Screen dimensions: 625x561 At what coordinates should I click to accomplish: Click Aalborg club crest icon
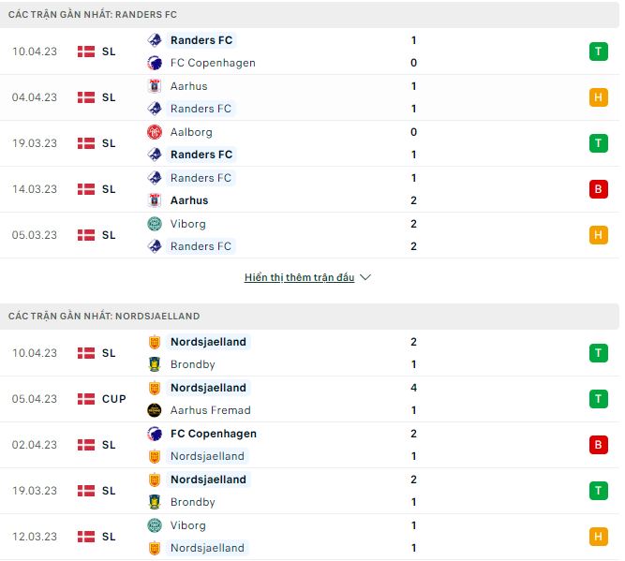tap(155, 132)
